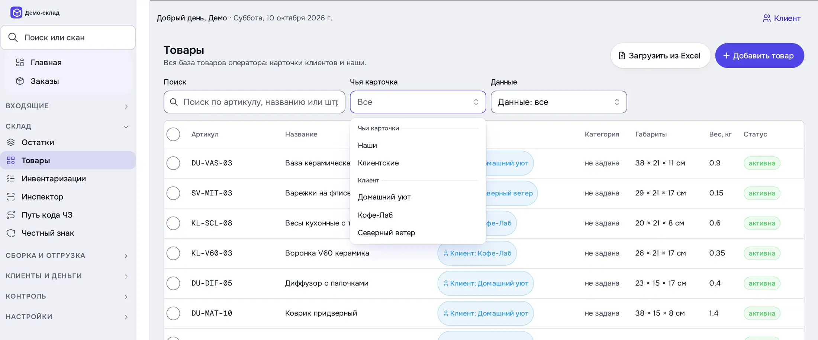The height and width of the screenshot is (340, 818).
Task: Click the Загрузить из Excel button
Action: click(660, 56)
